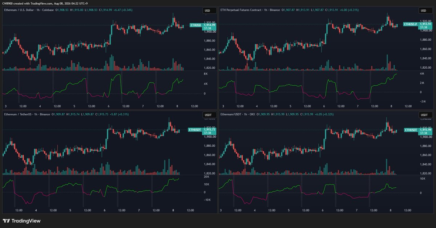This screenshot has width=436, height=228.
Task: Click the 1,860.00 price axis label on TetherUS chart
Action: click(x=209, y=155)
